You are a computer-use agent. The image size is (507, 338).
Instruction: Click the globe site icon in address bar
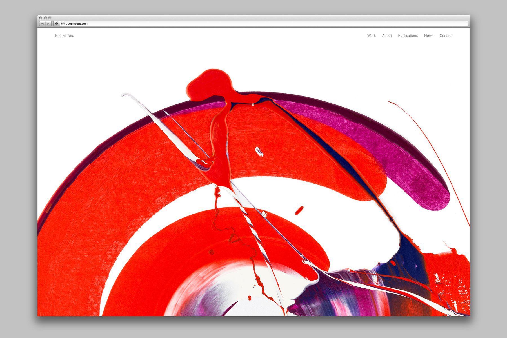coord(63,24)
